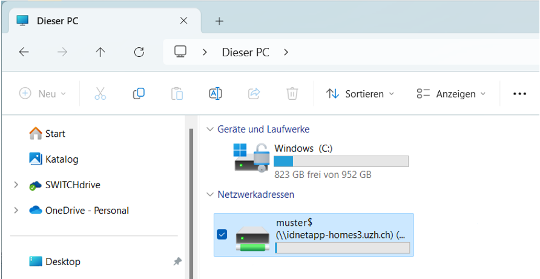Collapse the Geräte und Laufwerke group
This screenshot has width=540, height=279.
pos(210,129)
